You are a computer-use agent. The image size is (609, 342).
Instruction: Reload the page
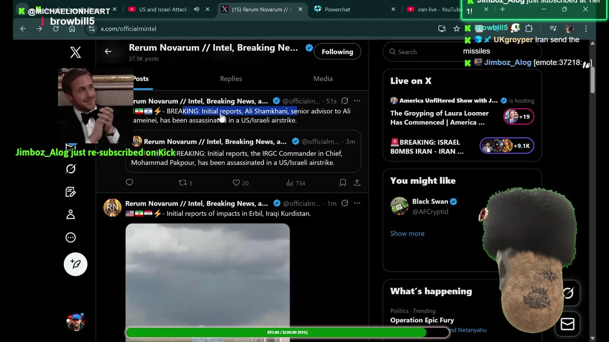(56, 29)
